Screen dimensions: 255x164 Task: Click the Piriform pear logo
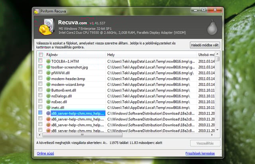[212, 28]
